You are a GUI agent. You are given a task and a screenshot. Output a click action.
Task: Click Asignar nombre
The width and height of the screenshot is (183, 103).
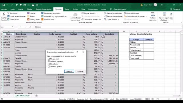tap(89, 13)
